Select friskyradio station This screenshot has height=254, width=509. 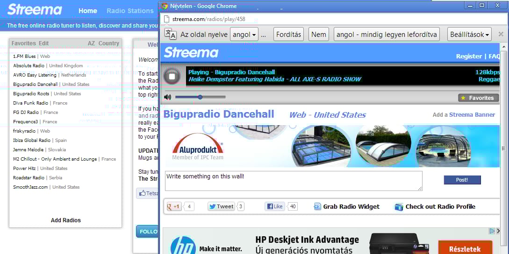point(25,131)
